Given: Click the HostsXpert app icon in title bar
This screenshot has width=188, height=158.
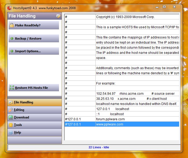Looking at the screenshot, I should 9,8.
